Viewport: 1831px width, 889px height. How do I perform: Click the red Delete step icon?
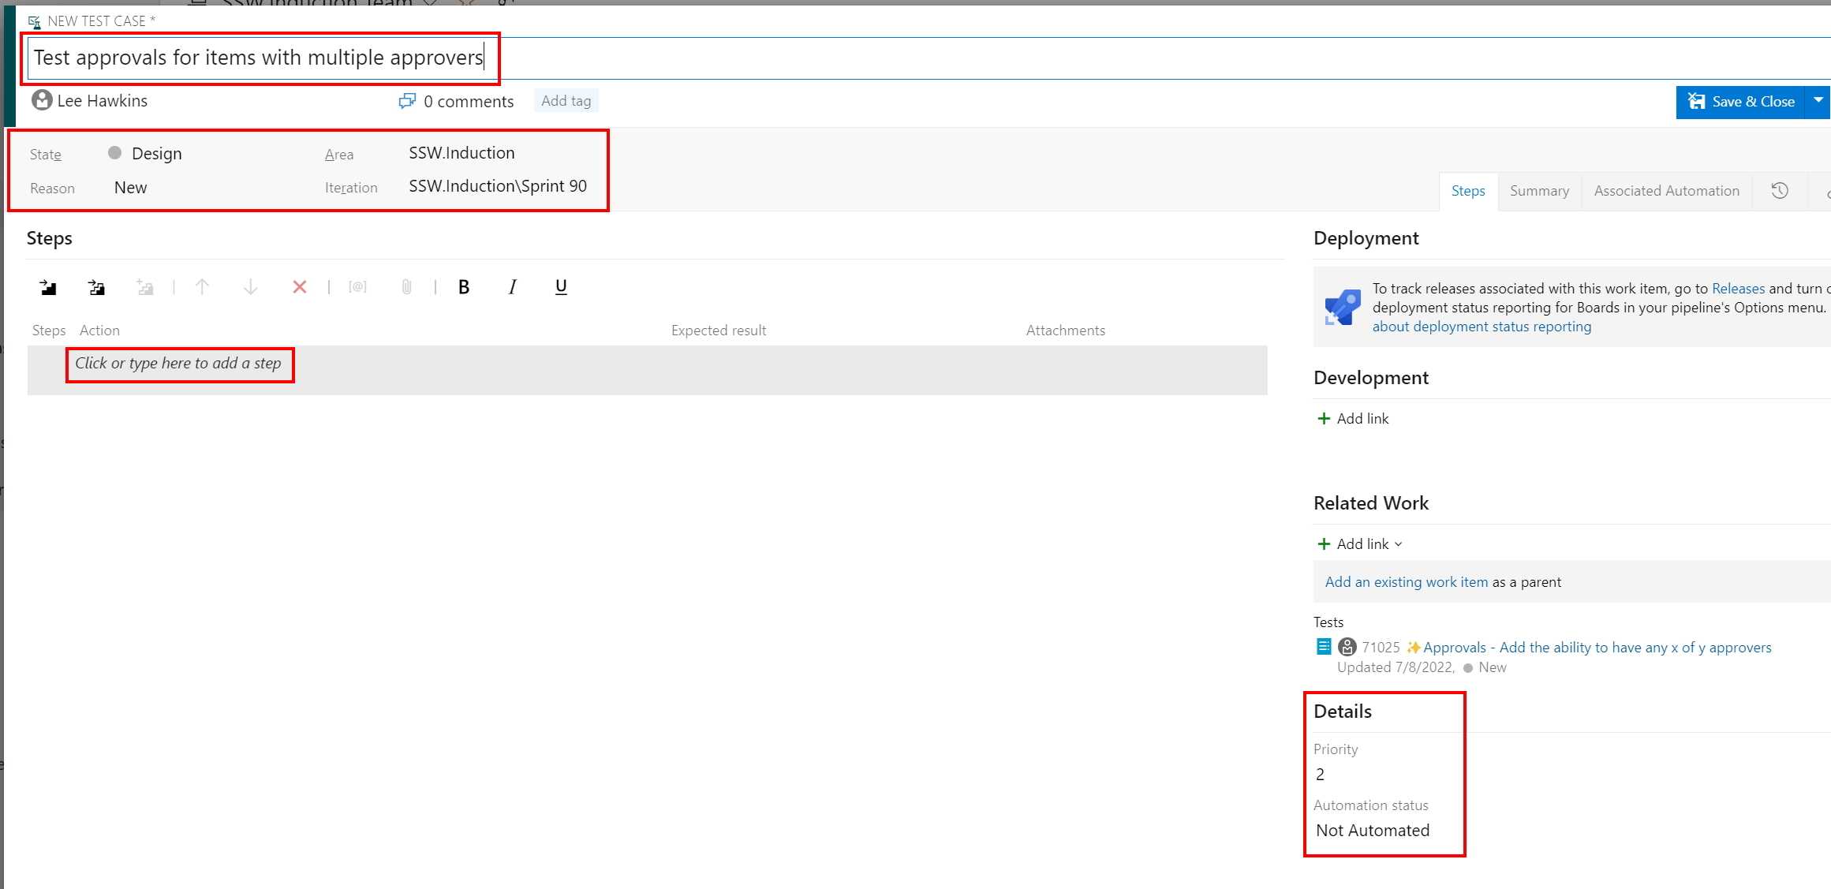[299, 287]
